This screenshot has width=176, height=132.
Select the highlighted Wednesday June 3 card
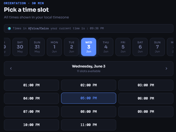pos(89,47)
